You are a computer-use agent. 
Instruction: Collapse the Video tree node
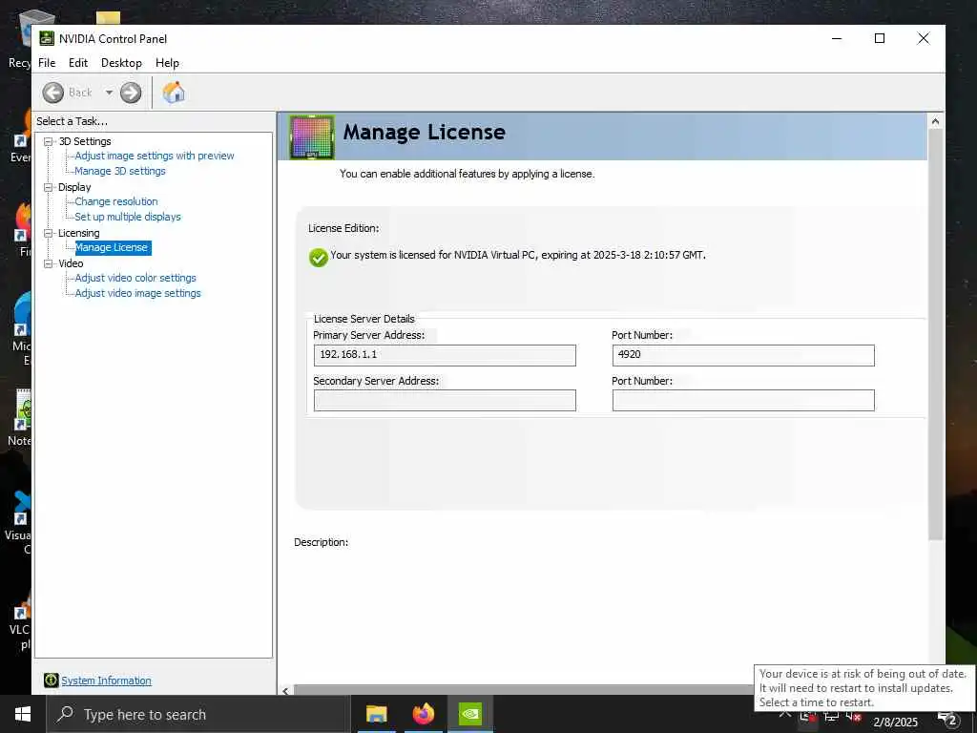click(x=48, y=263)
